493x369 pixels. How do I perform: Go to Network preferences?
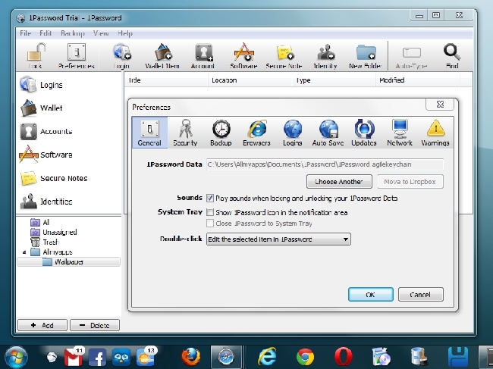(x=400, y=133)
